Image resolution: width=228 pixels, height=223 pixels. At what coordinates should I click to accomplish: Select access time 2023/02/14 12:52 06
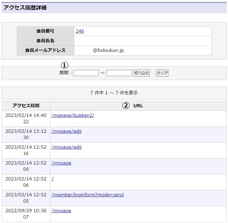tap(26, 182)
